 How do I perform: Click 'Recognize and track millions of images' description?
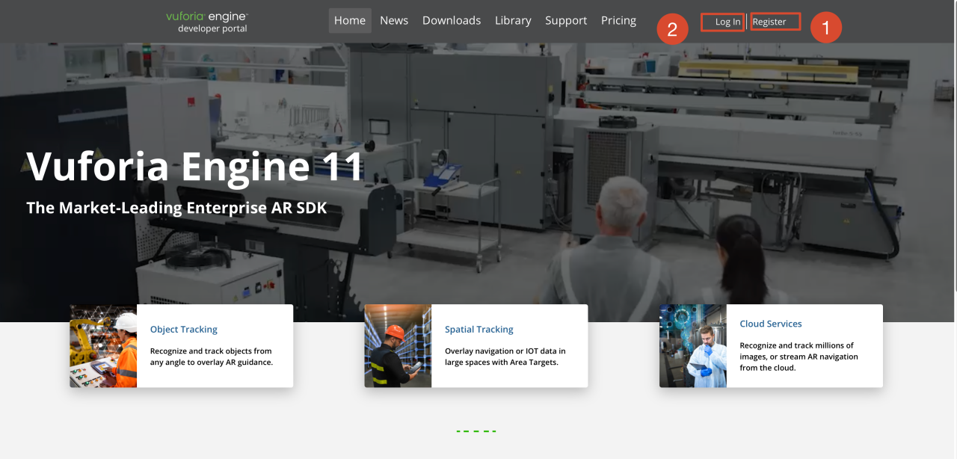tap(799, 357)
